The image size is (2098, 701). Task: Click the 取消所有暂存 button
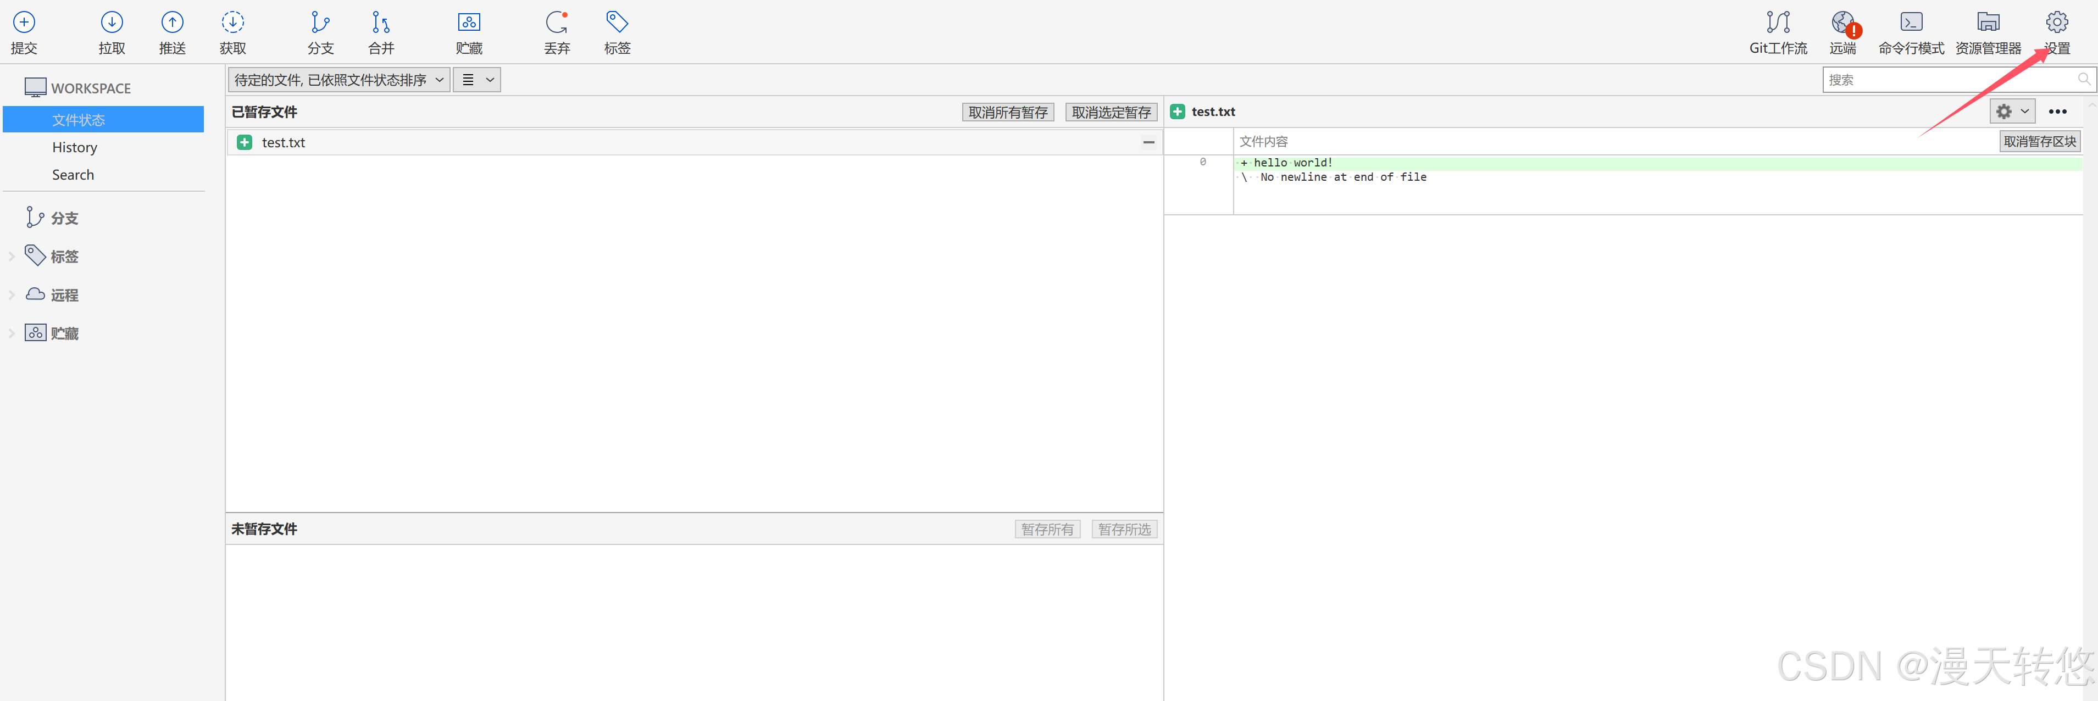click(x=1007, y=113)
